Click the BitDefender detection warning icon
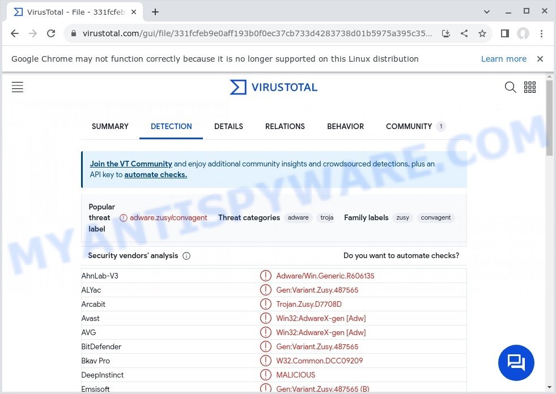The width and height of the screenshot is (556, 394). coord(266,346)
